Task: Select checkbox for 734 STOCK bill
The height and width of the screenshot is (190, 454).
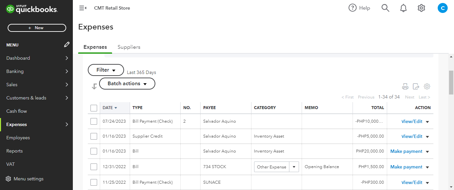Action: tap(94, 167)
